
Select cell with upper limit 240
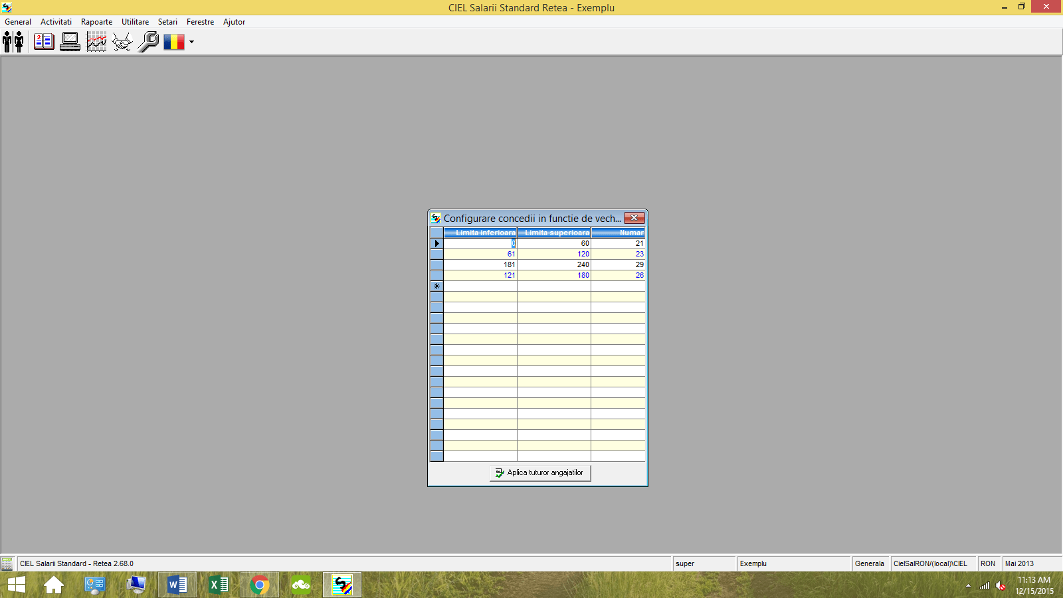click(554, 264)
